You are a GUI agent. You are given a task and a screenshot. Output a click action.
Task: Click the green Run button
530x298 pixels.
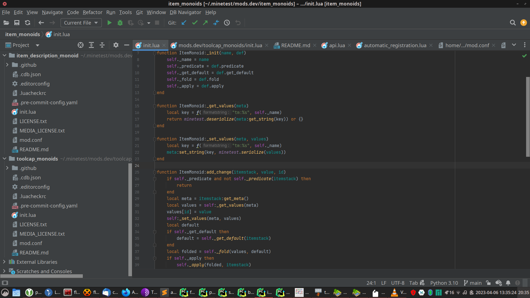[109, 23]
